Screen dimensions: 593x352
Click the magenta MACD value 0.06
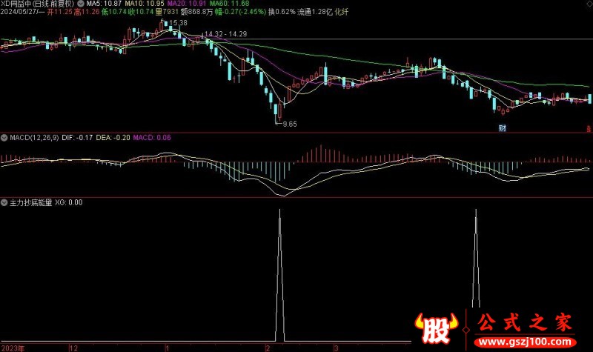[x=153, y=137]
